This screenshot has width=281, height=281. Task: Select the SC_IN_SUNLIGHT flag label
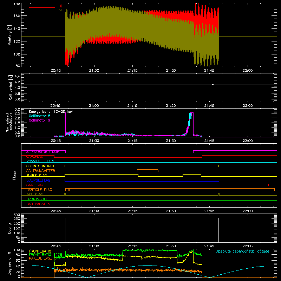pyautogui.click(x=40, y=166)
